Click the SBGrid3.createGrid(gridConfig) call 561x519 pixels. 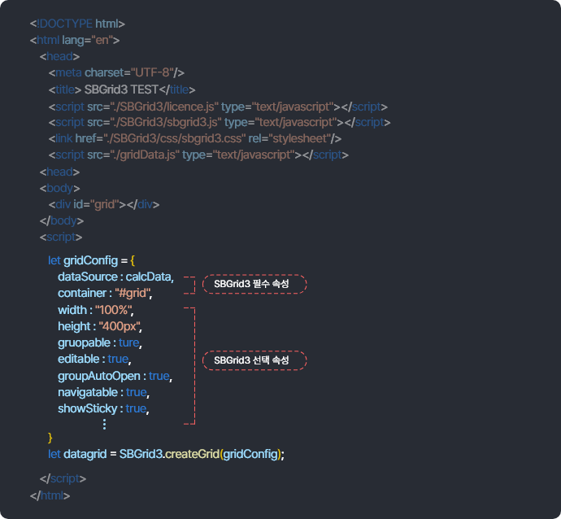pos(202,453)
